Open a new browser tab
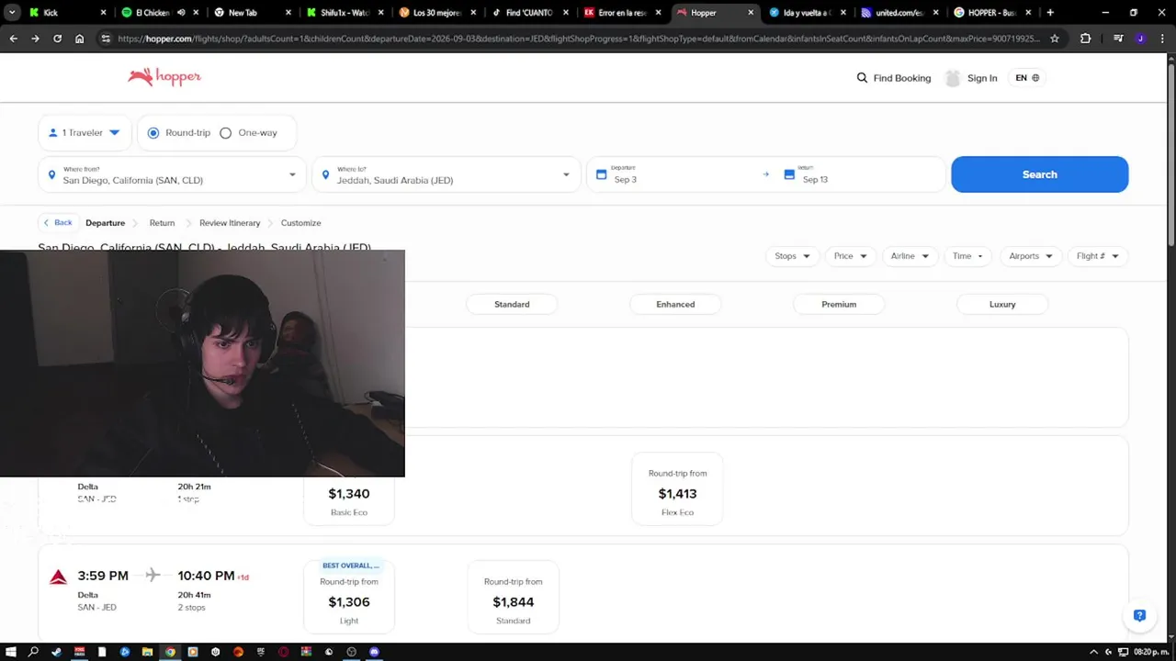Image resolution: width=1176 pixels, height=661 pixels. (1050, 13)
